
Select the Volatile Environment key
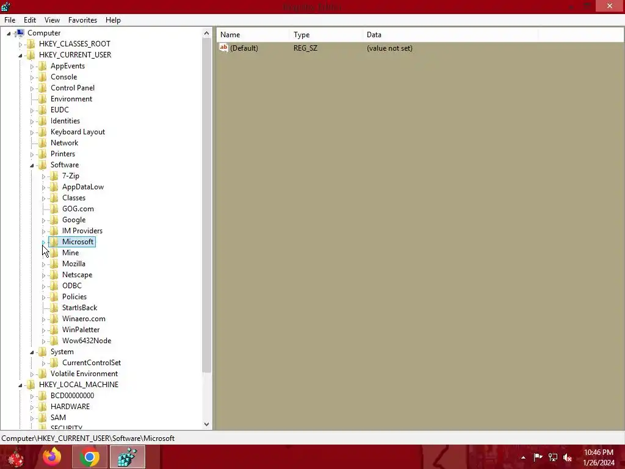(84, 374)
